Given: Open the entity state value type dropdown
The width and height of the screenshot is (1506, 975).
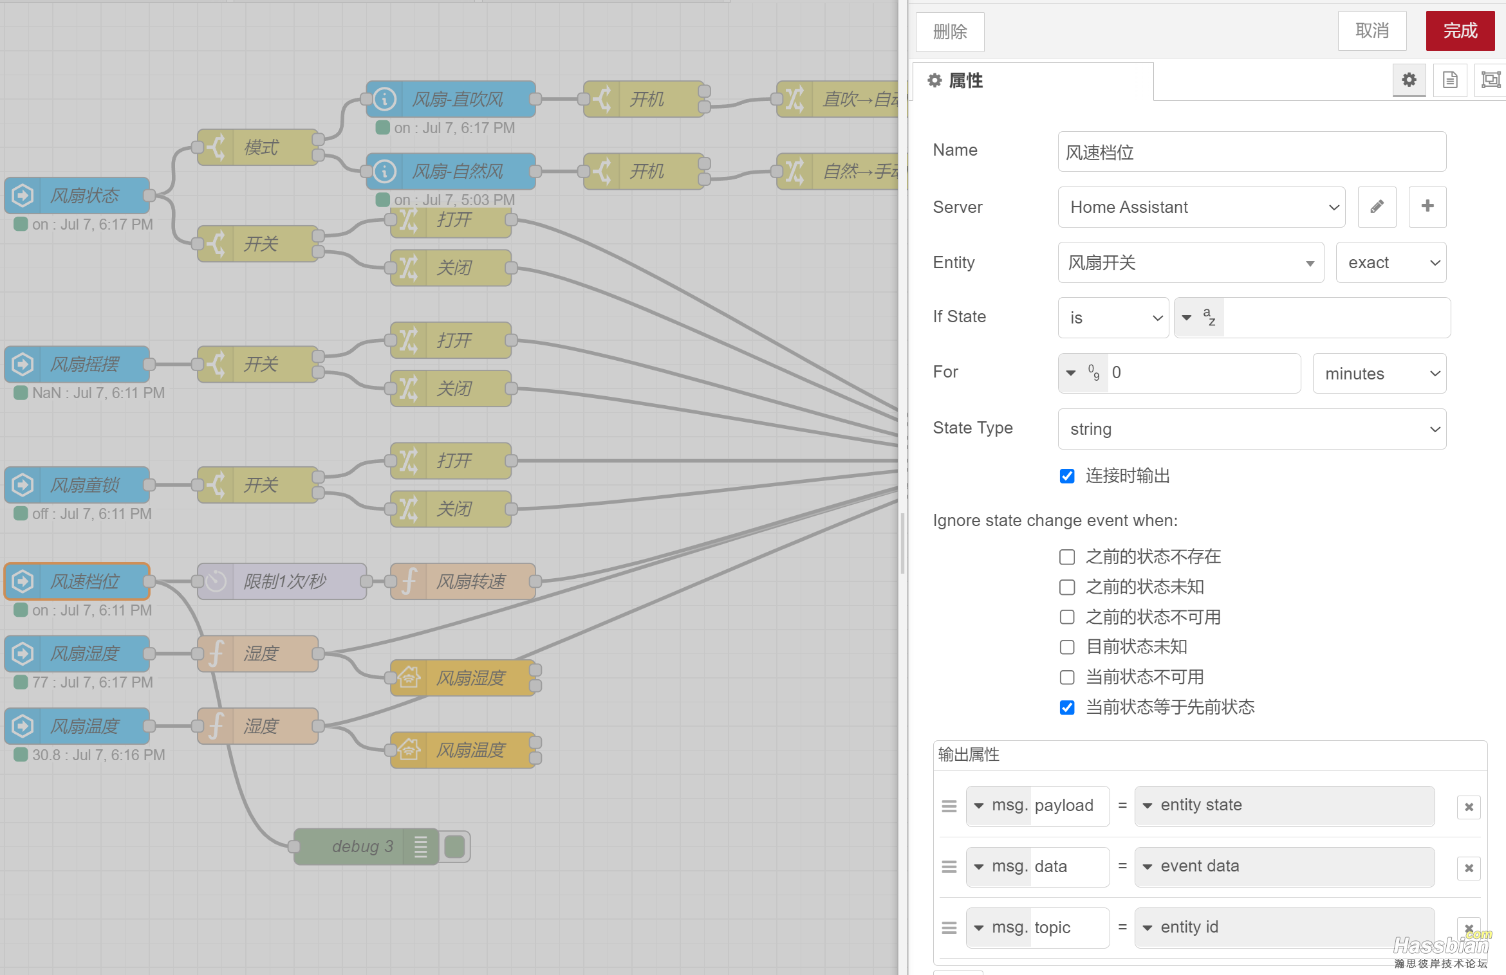Looking at the screenshot, I should 1284,805.
